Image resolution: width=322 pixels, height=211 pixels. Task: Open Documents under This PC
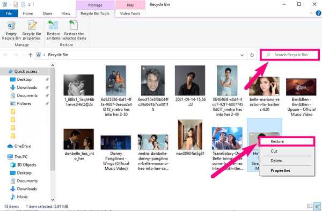coord(27,180)
